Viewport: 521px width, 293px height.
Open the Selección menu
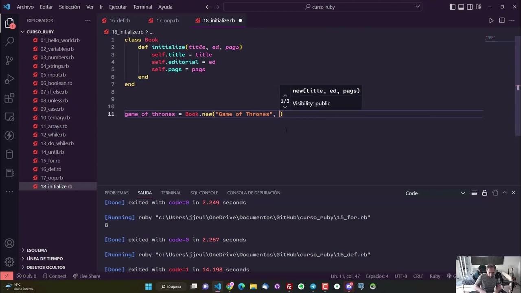pos(70,7)
